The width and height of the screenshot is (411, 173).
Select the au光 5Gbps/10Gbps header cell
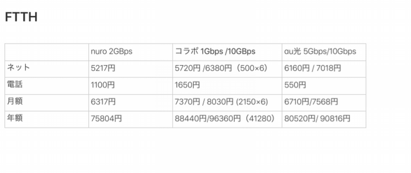pyautogui.click(x=324, y=52)
